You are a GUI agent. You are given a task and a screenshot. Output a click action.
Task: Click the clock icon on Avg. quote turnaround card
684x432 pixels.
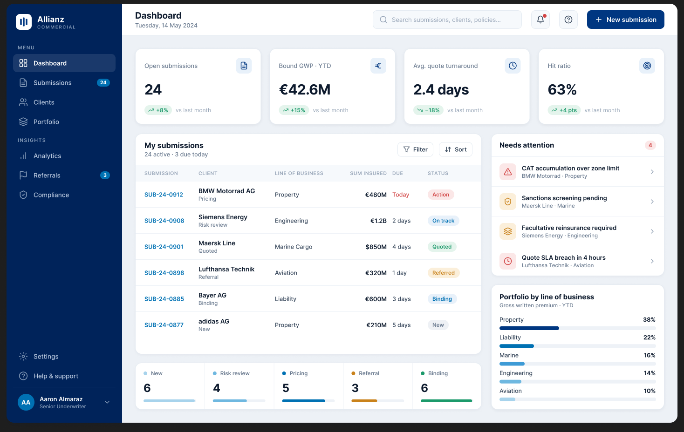tap(513, 66)
